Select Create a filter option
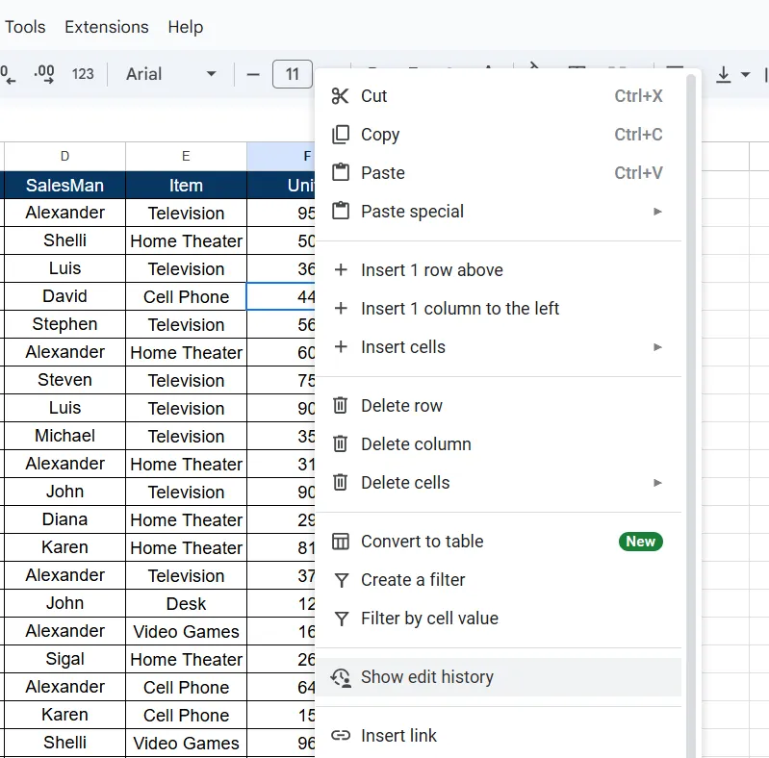The image size is (769, 758). (498, 580)
